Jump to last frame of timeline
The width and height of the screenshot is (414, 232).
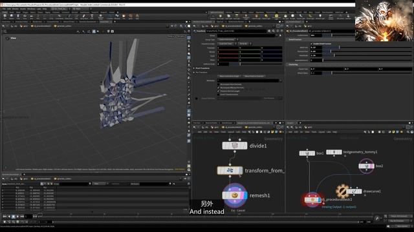pos(23,217)
